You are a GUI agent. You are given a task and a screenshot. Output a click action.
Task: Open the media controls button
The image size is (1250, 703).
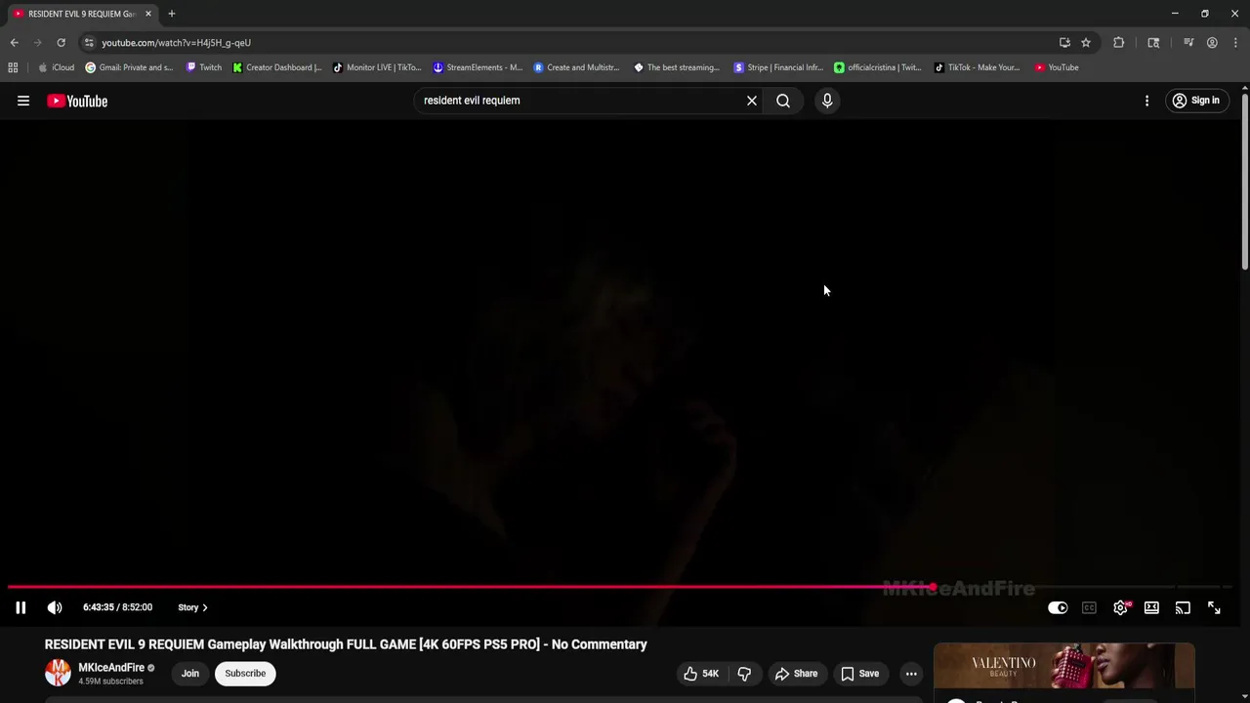[1188, 43]
